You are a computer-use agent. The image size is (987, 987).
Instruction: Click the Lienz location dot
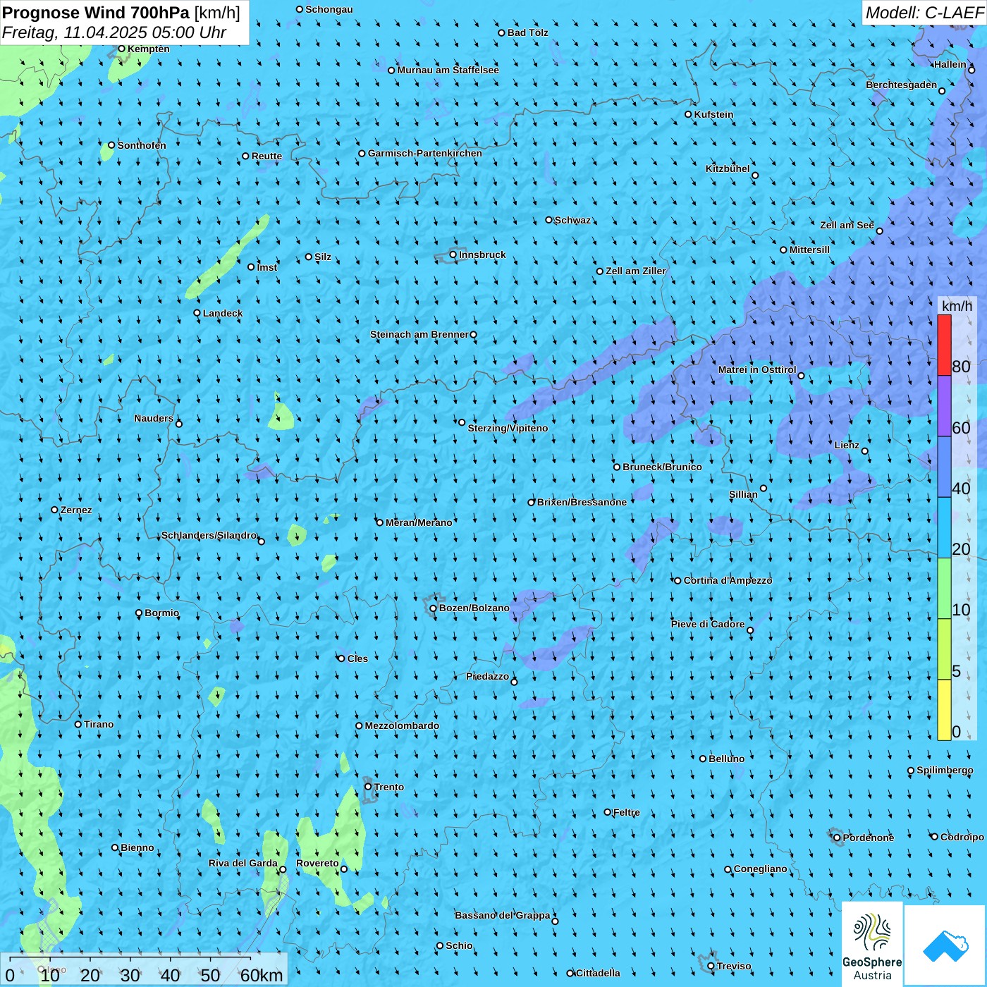pyautogui.click(x=865, y=451)
